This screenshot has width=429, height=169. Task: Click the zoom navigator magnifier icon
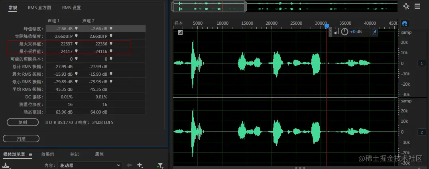[x=406, y=6]
